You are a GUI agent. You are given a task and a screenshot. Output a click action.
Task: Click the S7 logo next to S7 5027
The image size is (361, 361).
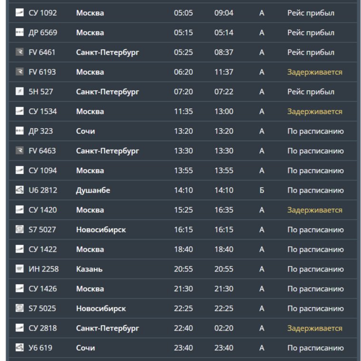[19, 229]
